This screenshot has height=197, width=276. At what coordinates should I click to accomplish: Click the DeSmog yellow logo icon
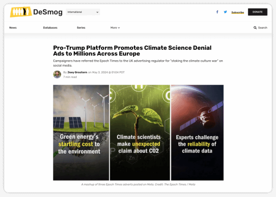coord(21,12)
